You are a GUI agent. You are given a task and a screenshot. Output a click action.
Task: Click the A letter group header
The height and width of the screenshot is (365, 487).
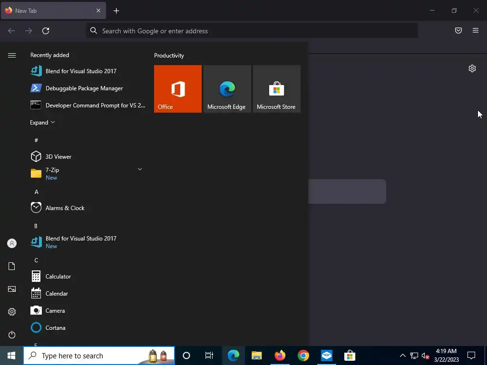click(x=36, y=192)
